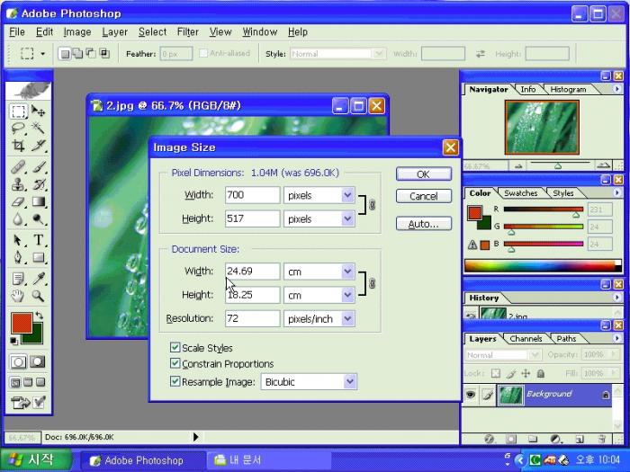Click the Lasso tool

(18, 129)
